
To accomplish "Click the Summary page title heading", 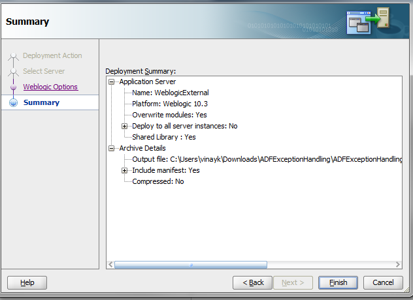I will click(27, 22).
